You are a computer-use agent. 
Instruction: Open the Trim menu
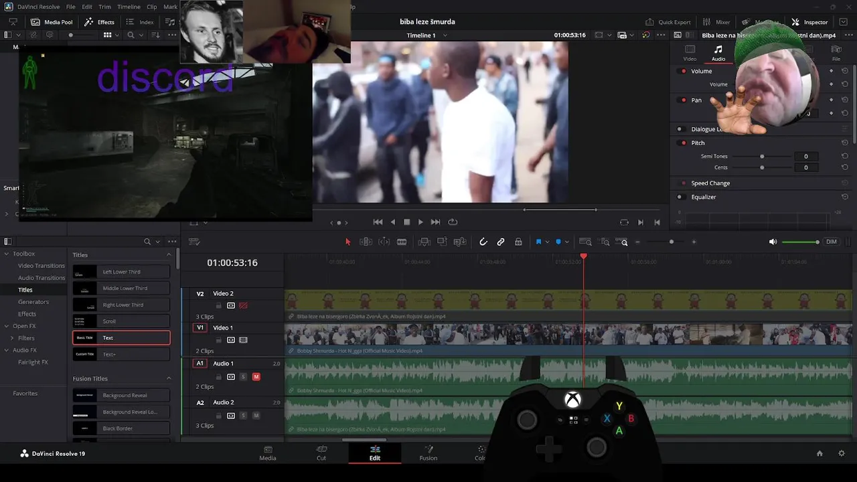point(104,7)
